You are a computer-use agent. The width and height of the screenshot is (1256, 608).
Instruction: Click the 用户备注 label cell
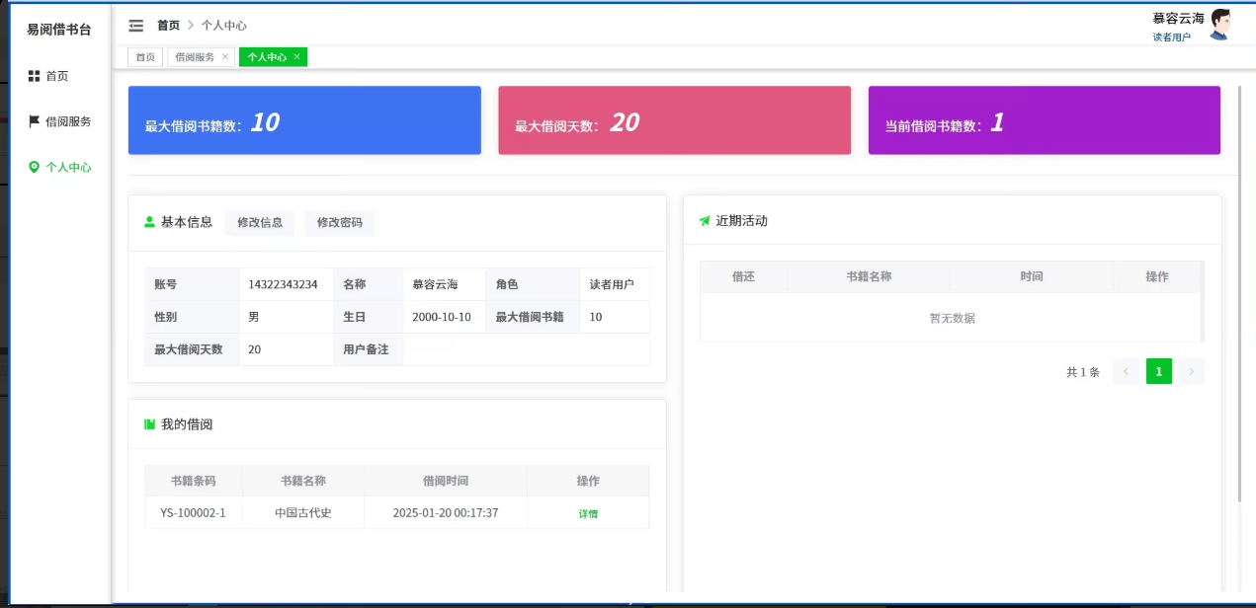pyautogui.click(x=368, y=349)
